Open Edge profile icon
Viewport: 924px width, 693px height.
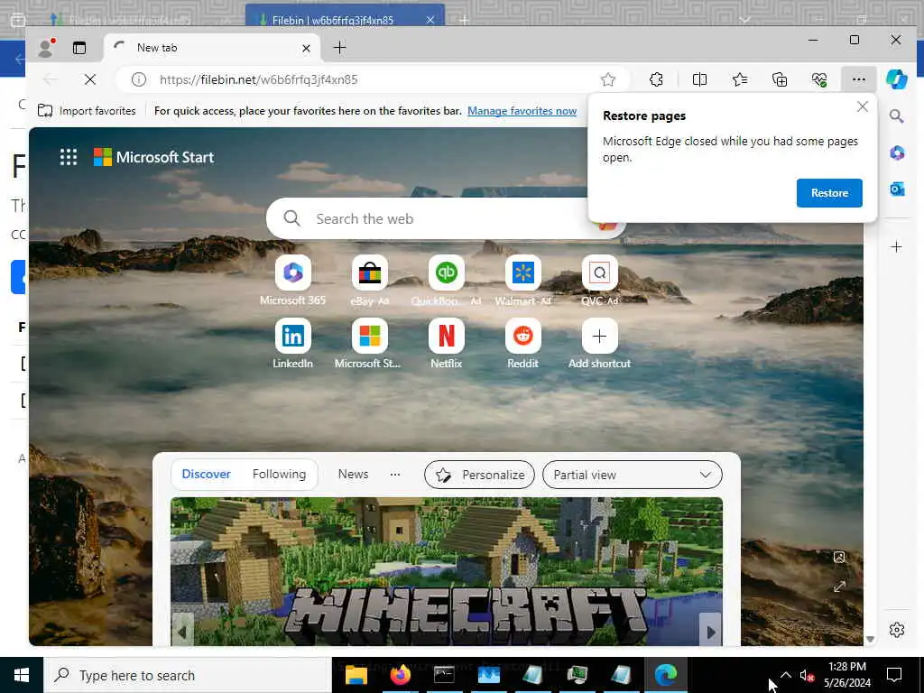(45, 48)
